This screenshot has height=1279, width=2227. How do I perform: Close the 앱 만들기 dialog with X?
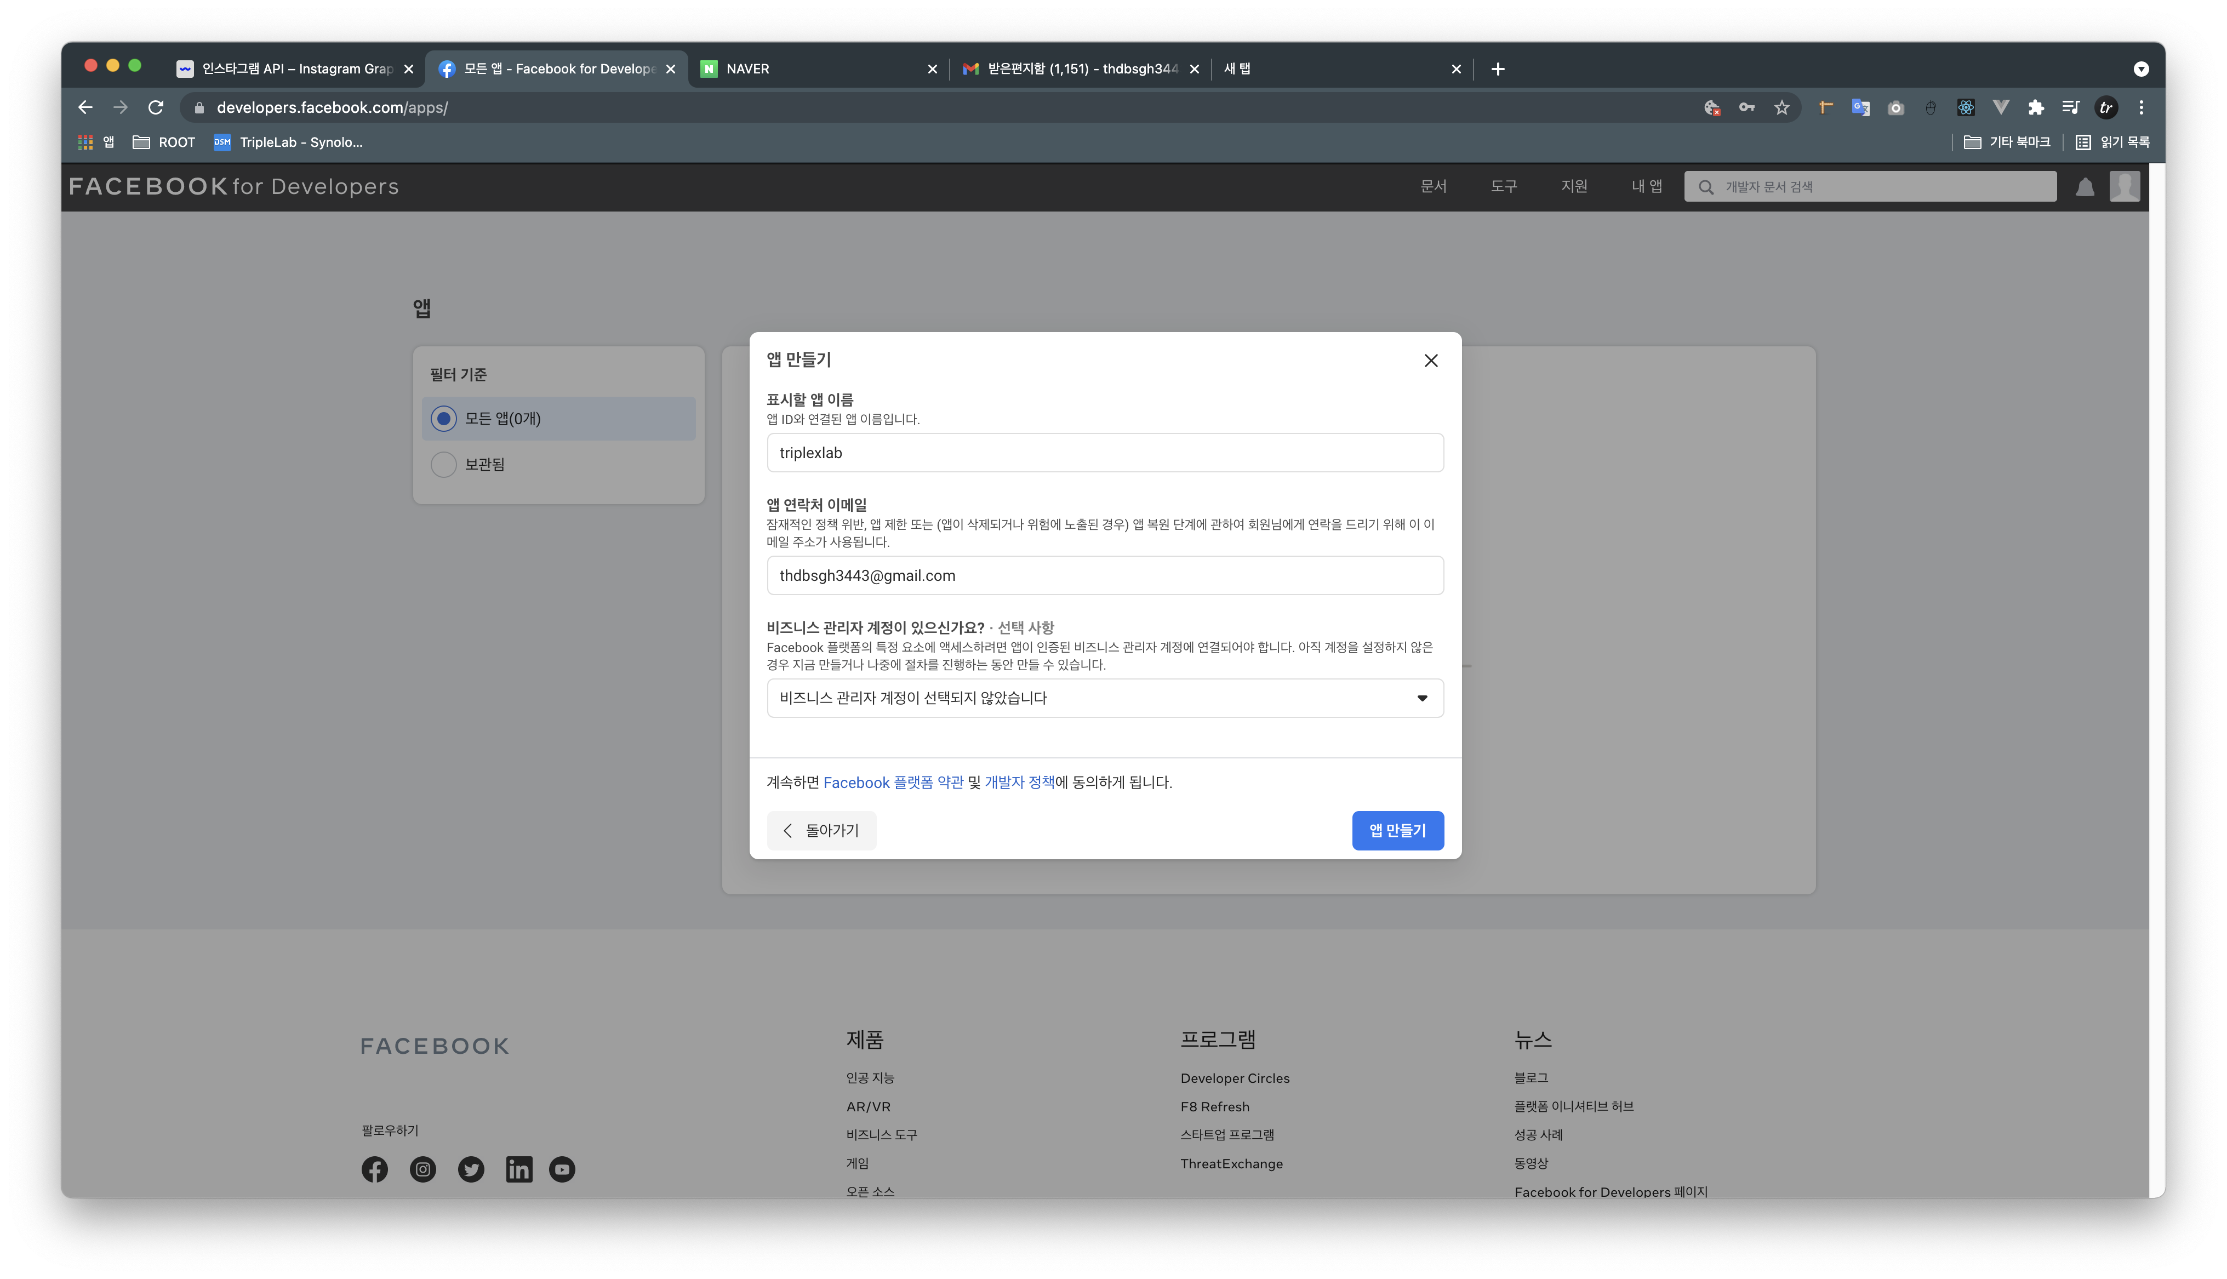(x=1431, y=360)
